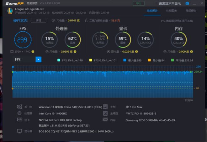Click the CPU 15% usage gauge

50,40
